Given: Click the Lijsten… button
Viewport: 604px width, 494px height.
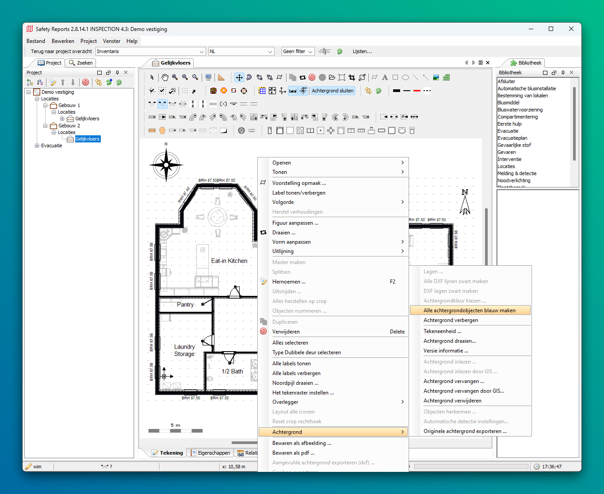Looking at the screenshot, I should point(362,51).
